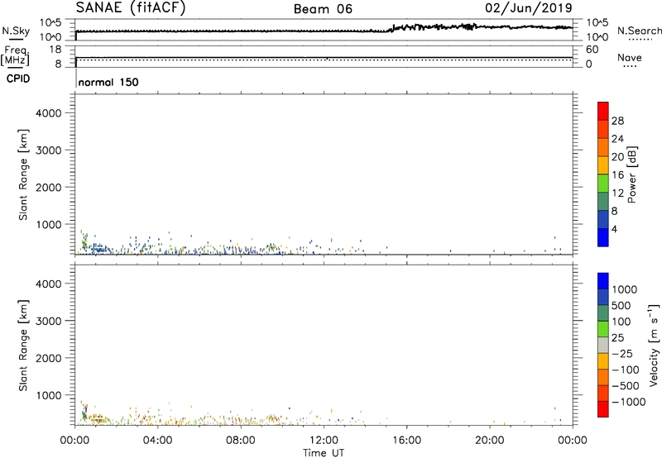
Task: Select the 12:00 time axis label
Action: pyautogui.click(x=324, y=441)
